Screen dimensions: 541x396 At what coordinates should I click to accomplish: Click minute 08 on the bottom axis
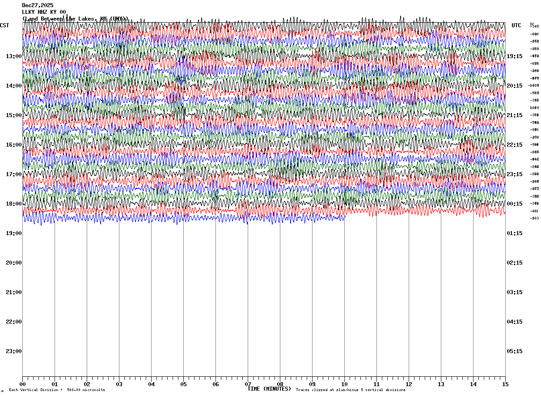tap(280, 384)
